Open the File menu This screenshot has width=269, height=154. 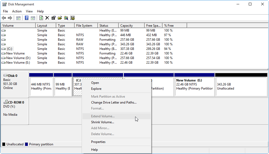coord(5,11)
